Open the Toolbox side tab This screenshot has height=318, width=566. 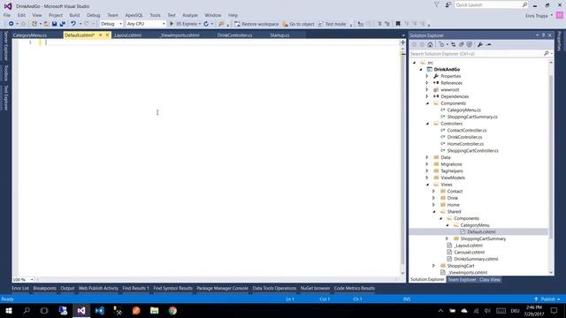click(x=5, y=73)
